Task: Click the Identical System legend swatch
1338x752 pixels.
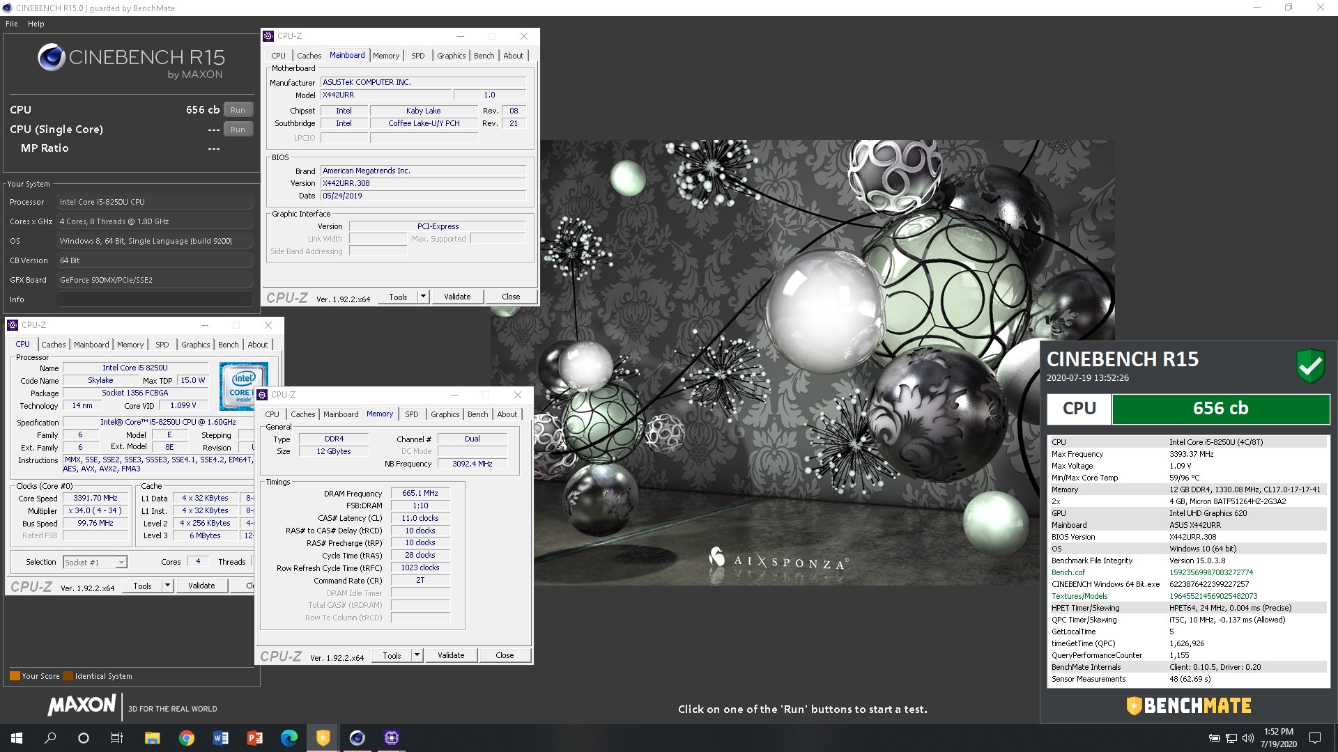Action: click(68, 675)
